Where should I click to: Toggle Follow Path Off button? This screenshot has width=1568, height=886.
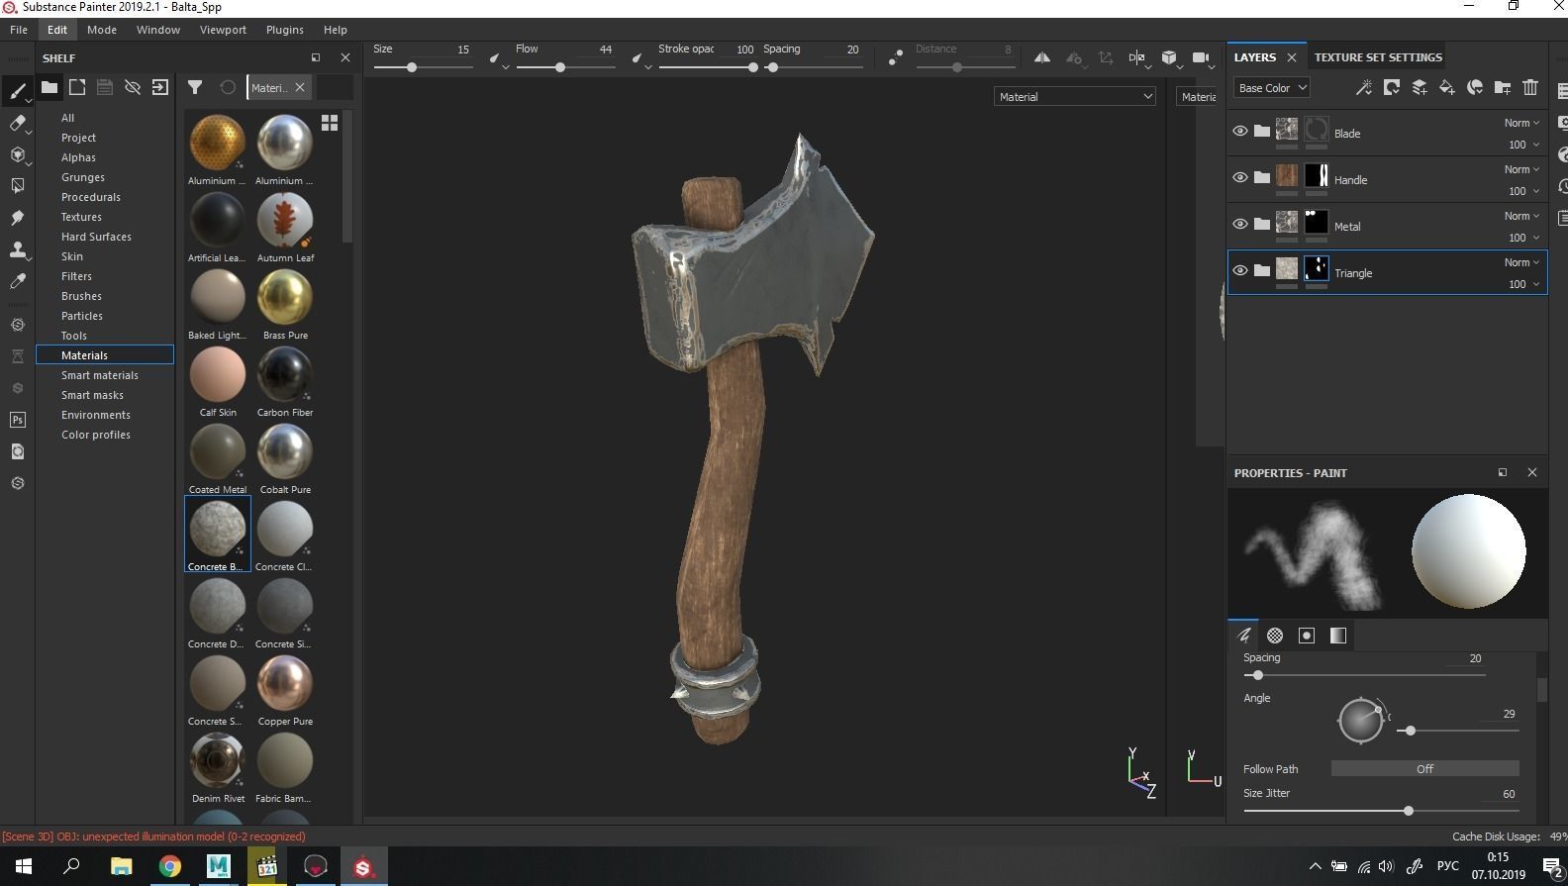click(1424, 768)
